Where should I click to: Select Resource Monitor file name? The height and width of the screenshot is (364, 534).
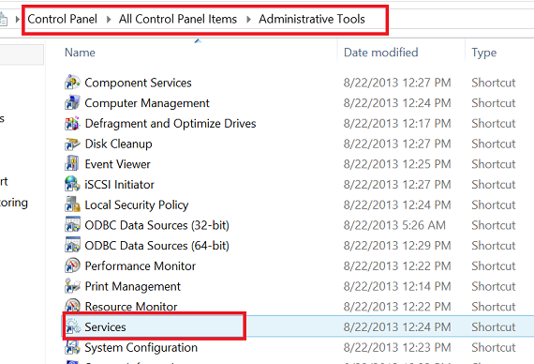point(131,307)
